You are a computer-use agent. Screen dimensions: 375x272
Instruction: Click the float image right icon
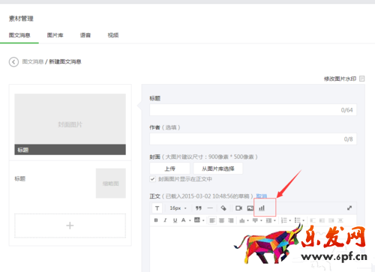click(x=331, y=220)
